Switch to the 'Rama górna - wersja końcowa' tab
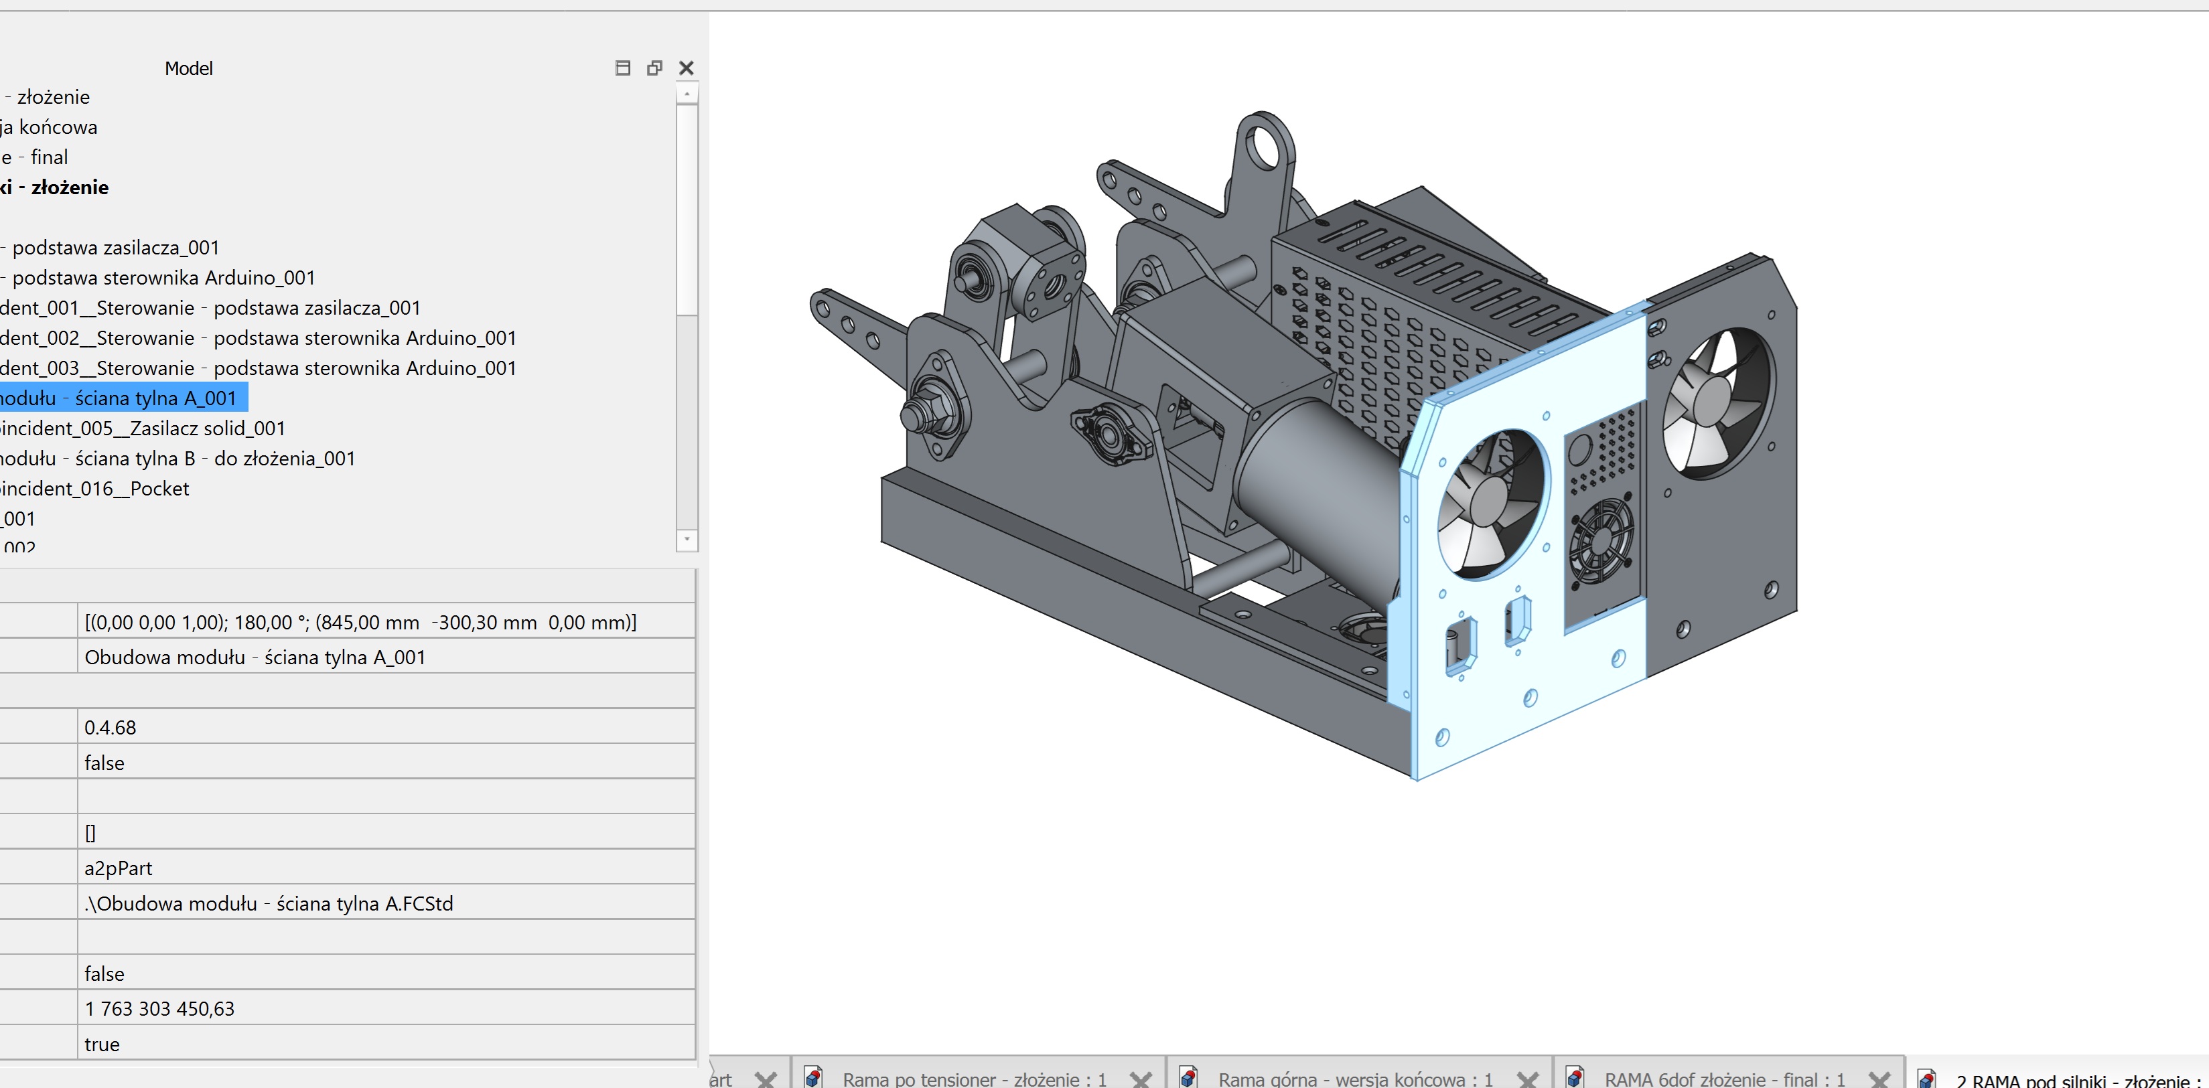The image size is (2209, 1088). [x=1355, y=1079]
